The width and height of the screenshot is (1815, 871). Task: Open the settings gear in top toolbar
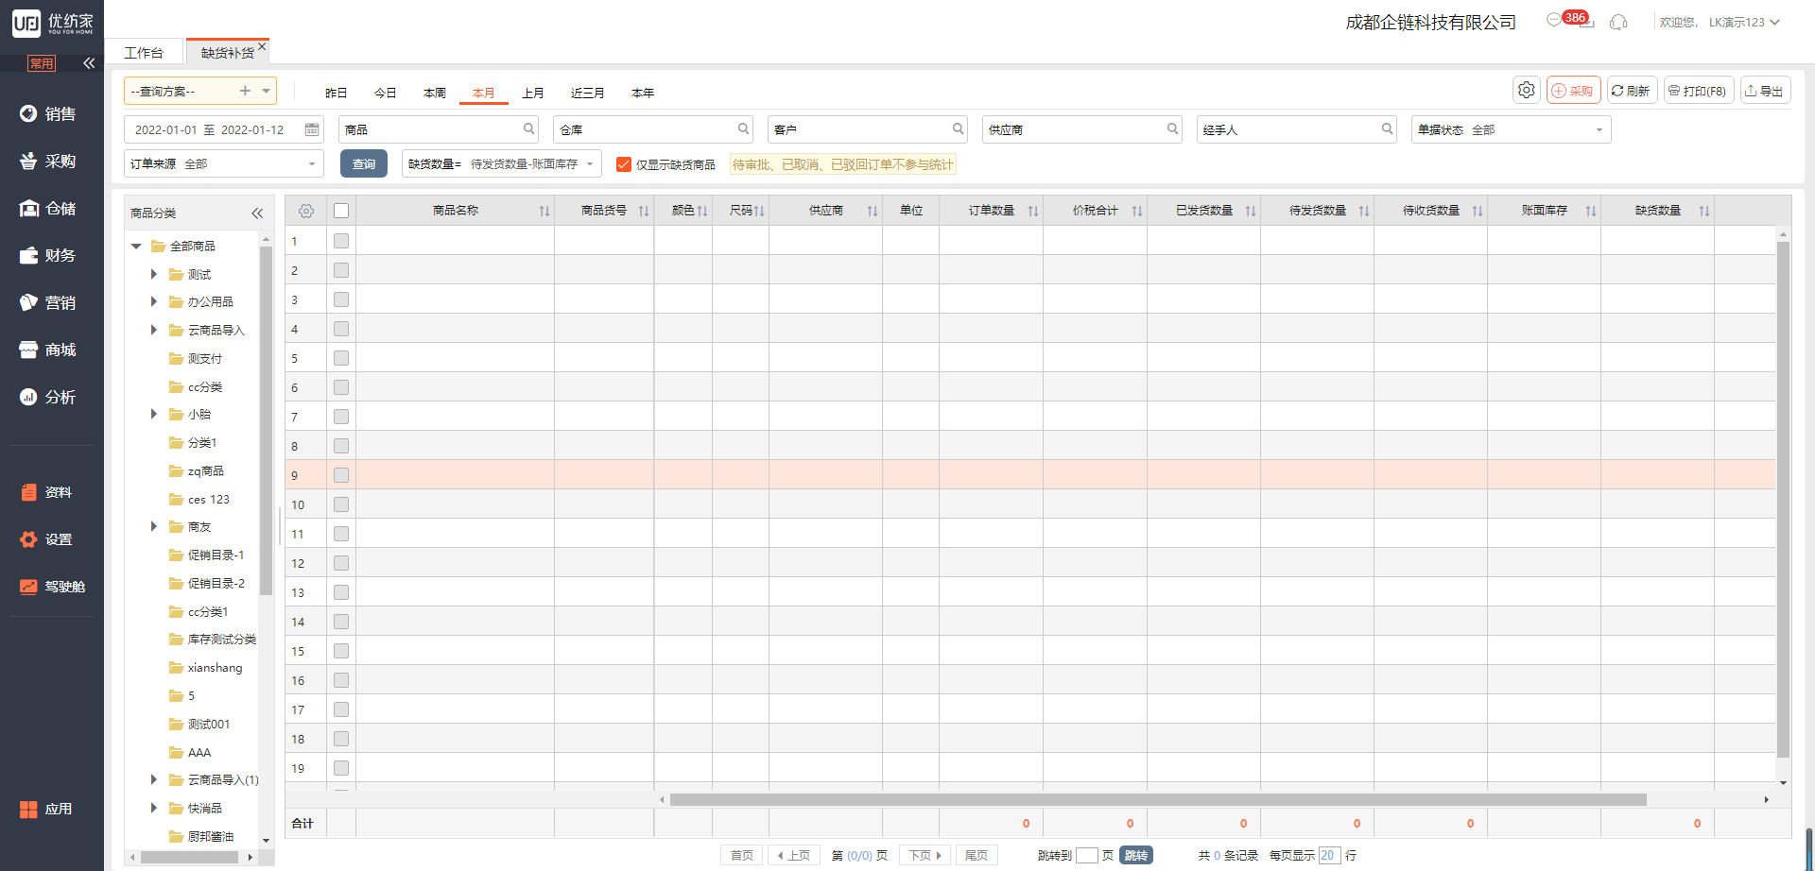coord(1526,91)
